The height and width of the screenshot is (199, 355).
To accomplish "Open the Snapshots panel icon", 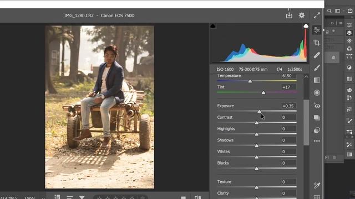I will point(317,118).
